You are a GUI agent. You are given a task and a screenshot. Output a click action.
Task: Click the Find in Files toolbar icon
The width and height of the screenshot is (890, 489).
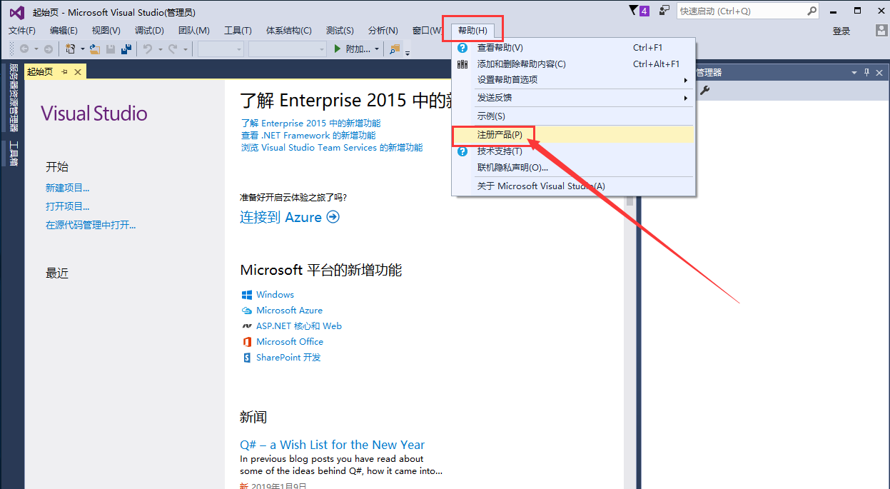tap(395, 49)
